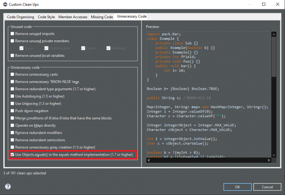Uncheck Use Objects.equals() in equals method
285x195 pixels.
(x=12, y=155)
